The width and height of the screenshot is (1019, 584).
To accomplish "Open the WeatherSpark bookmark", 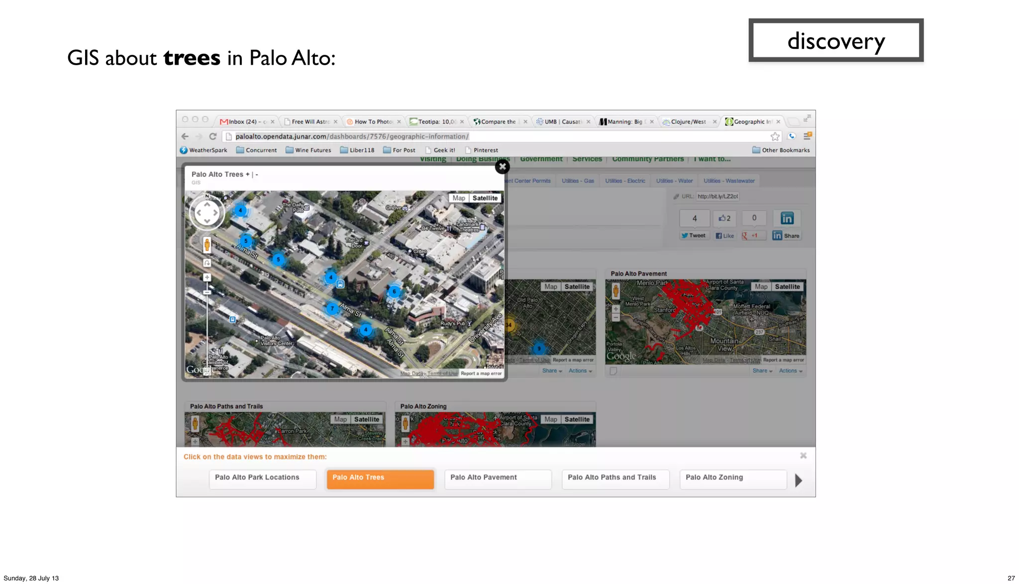I will (x=204, y=150).
